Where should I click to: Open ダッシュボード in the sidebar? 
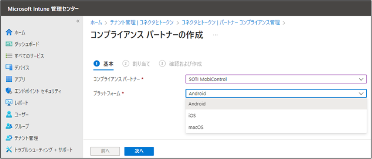27,44
